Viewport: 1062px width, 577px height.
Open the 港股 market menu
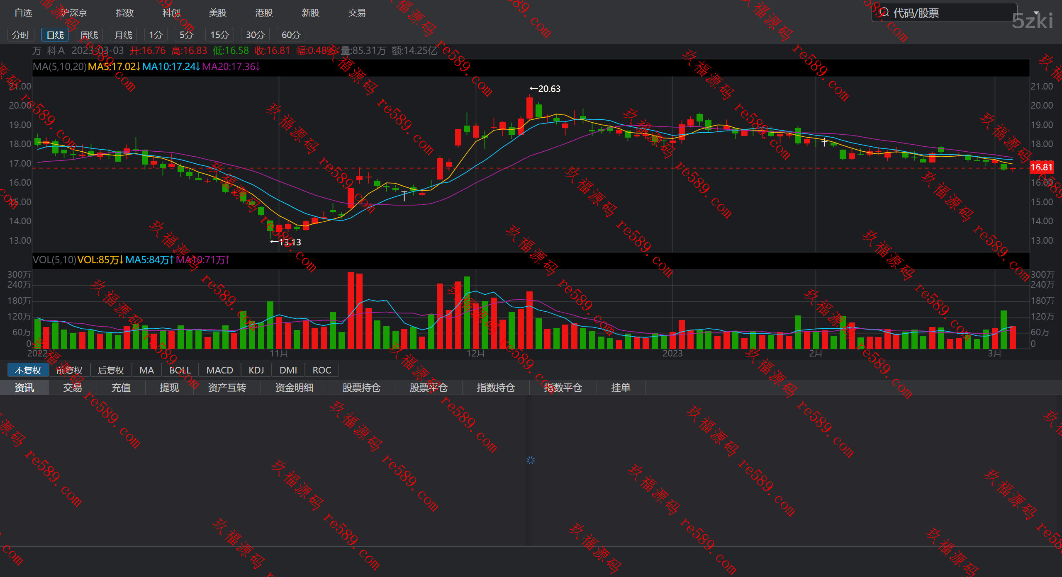264,13
